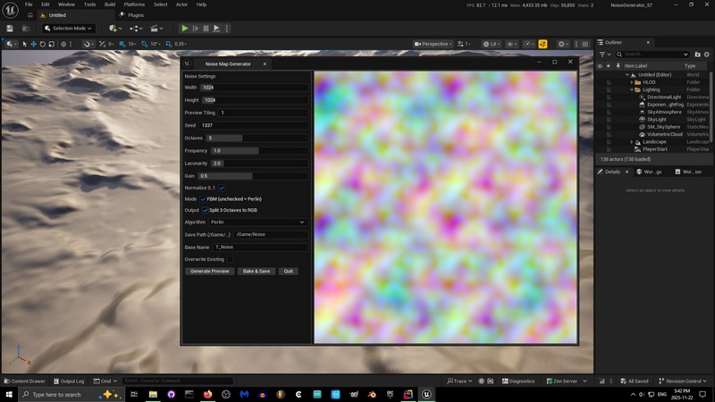Open the Outliner settings gear

pyautogui.click(x=705, y=54)
